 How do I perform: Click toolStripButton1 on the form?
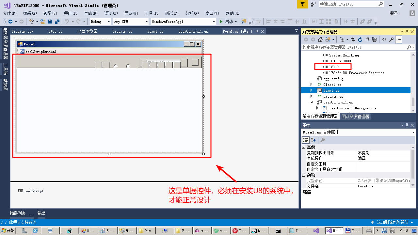point(38,52)
